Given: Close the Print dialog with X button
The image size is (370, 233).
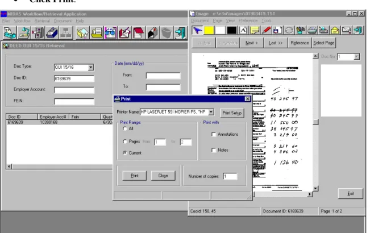Looking at the screenshot, I should tap(248, 99).
